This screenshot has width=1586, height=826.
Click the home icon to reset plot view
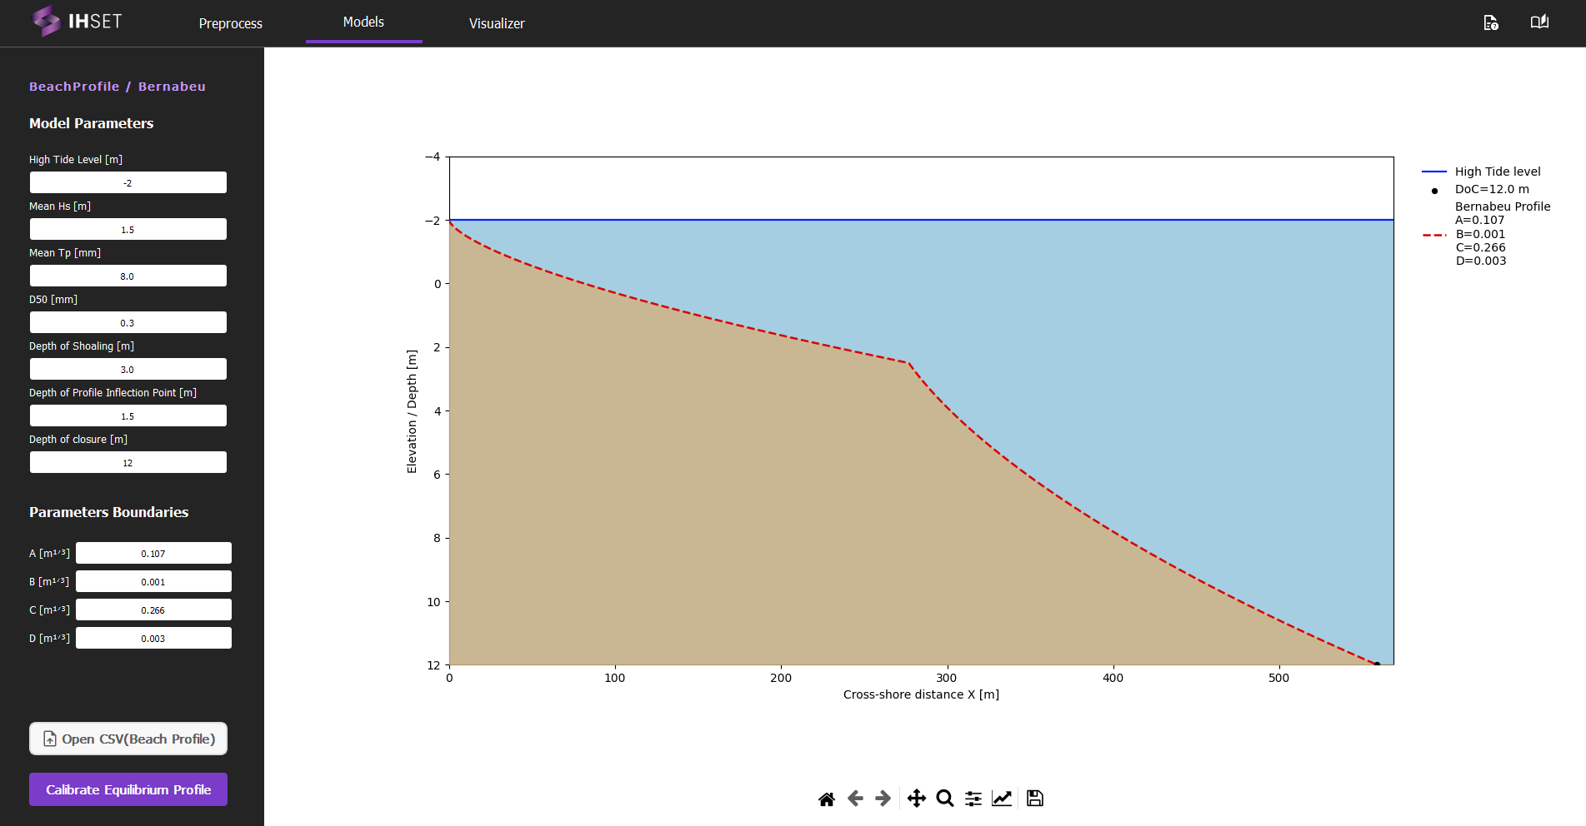826,798
